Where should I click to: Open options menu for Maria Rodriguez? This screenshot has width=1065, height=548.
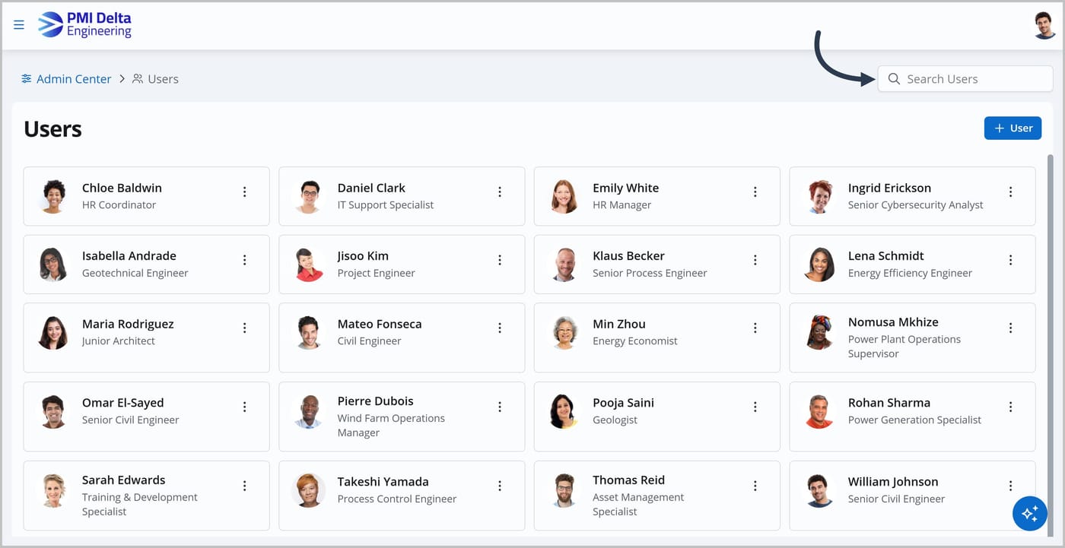point(245,328)
